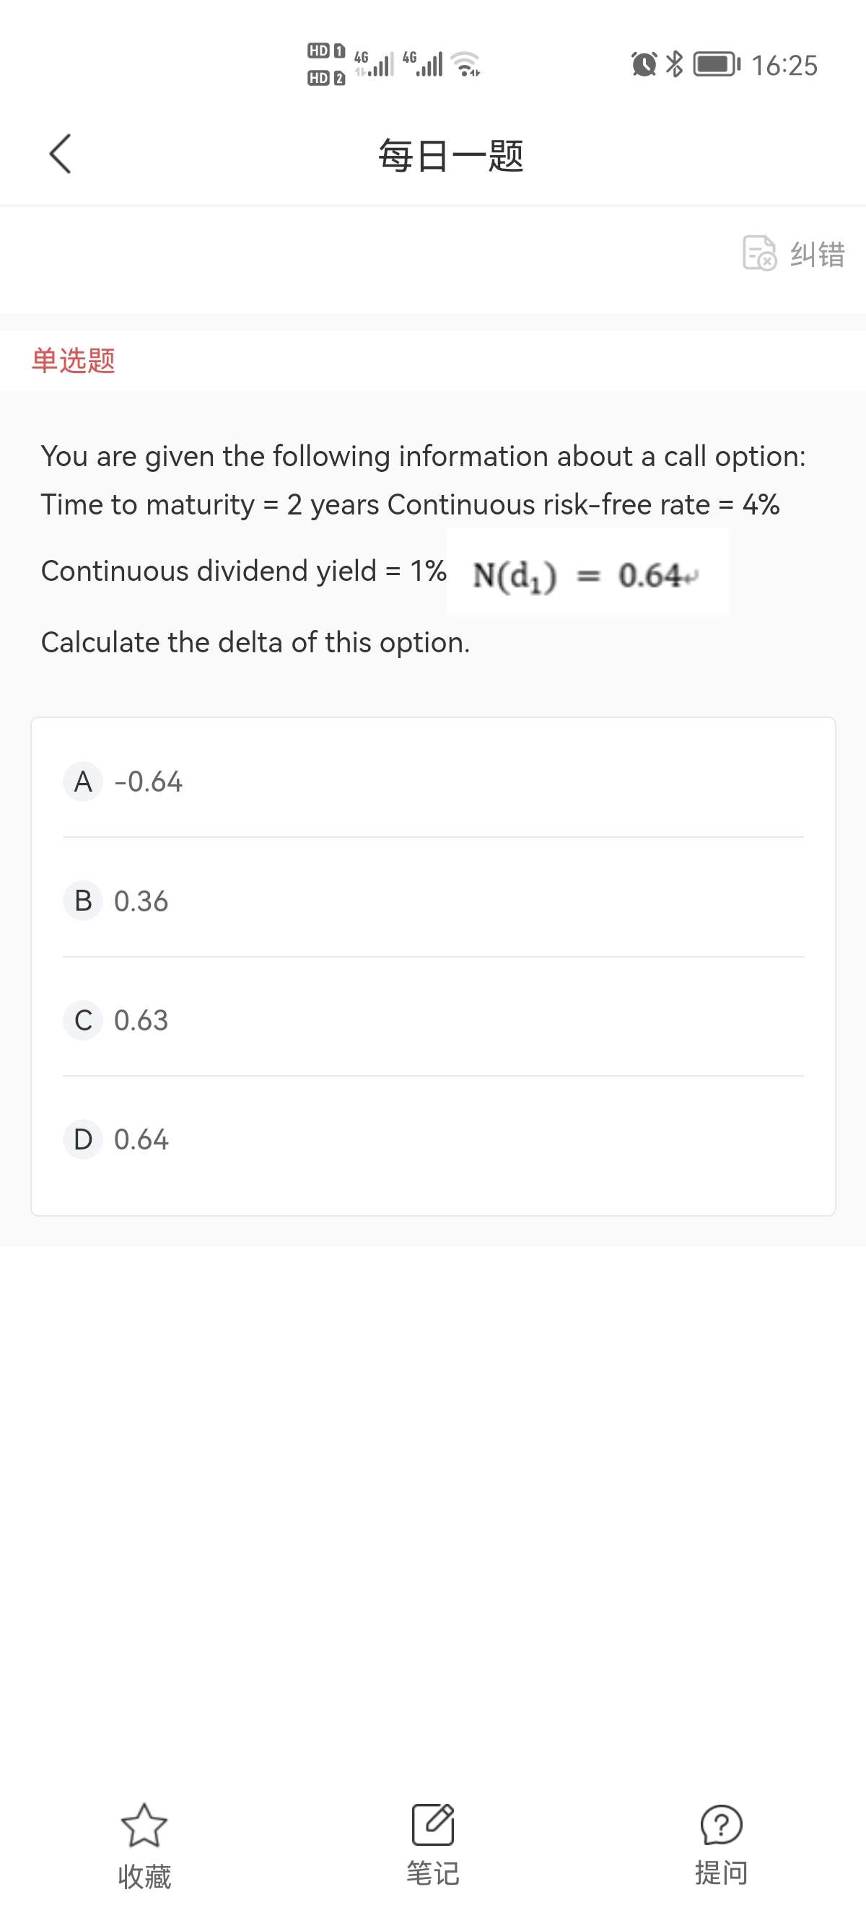
Task: Tap the battery status icon
Action: [x=716, y=64]
